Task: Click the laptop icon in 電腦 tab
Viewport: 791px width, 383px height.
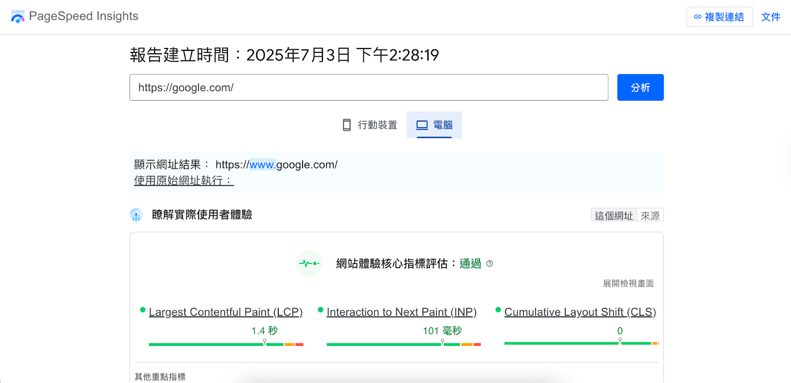Action: coord(422,125)
